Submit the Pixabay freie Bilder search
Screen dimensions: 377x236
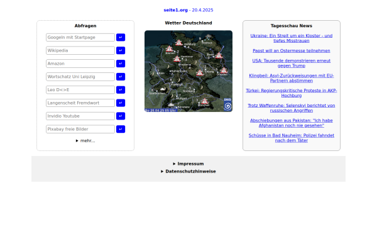pos(121,129)
